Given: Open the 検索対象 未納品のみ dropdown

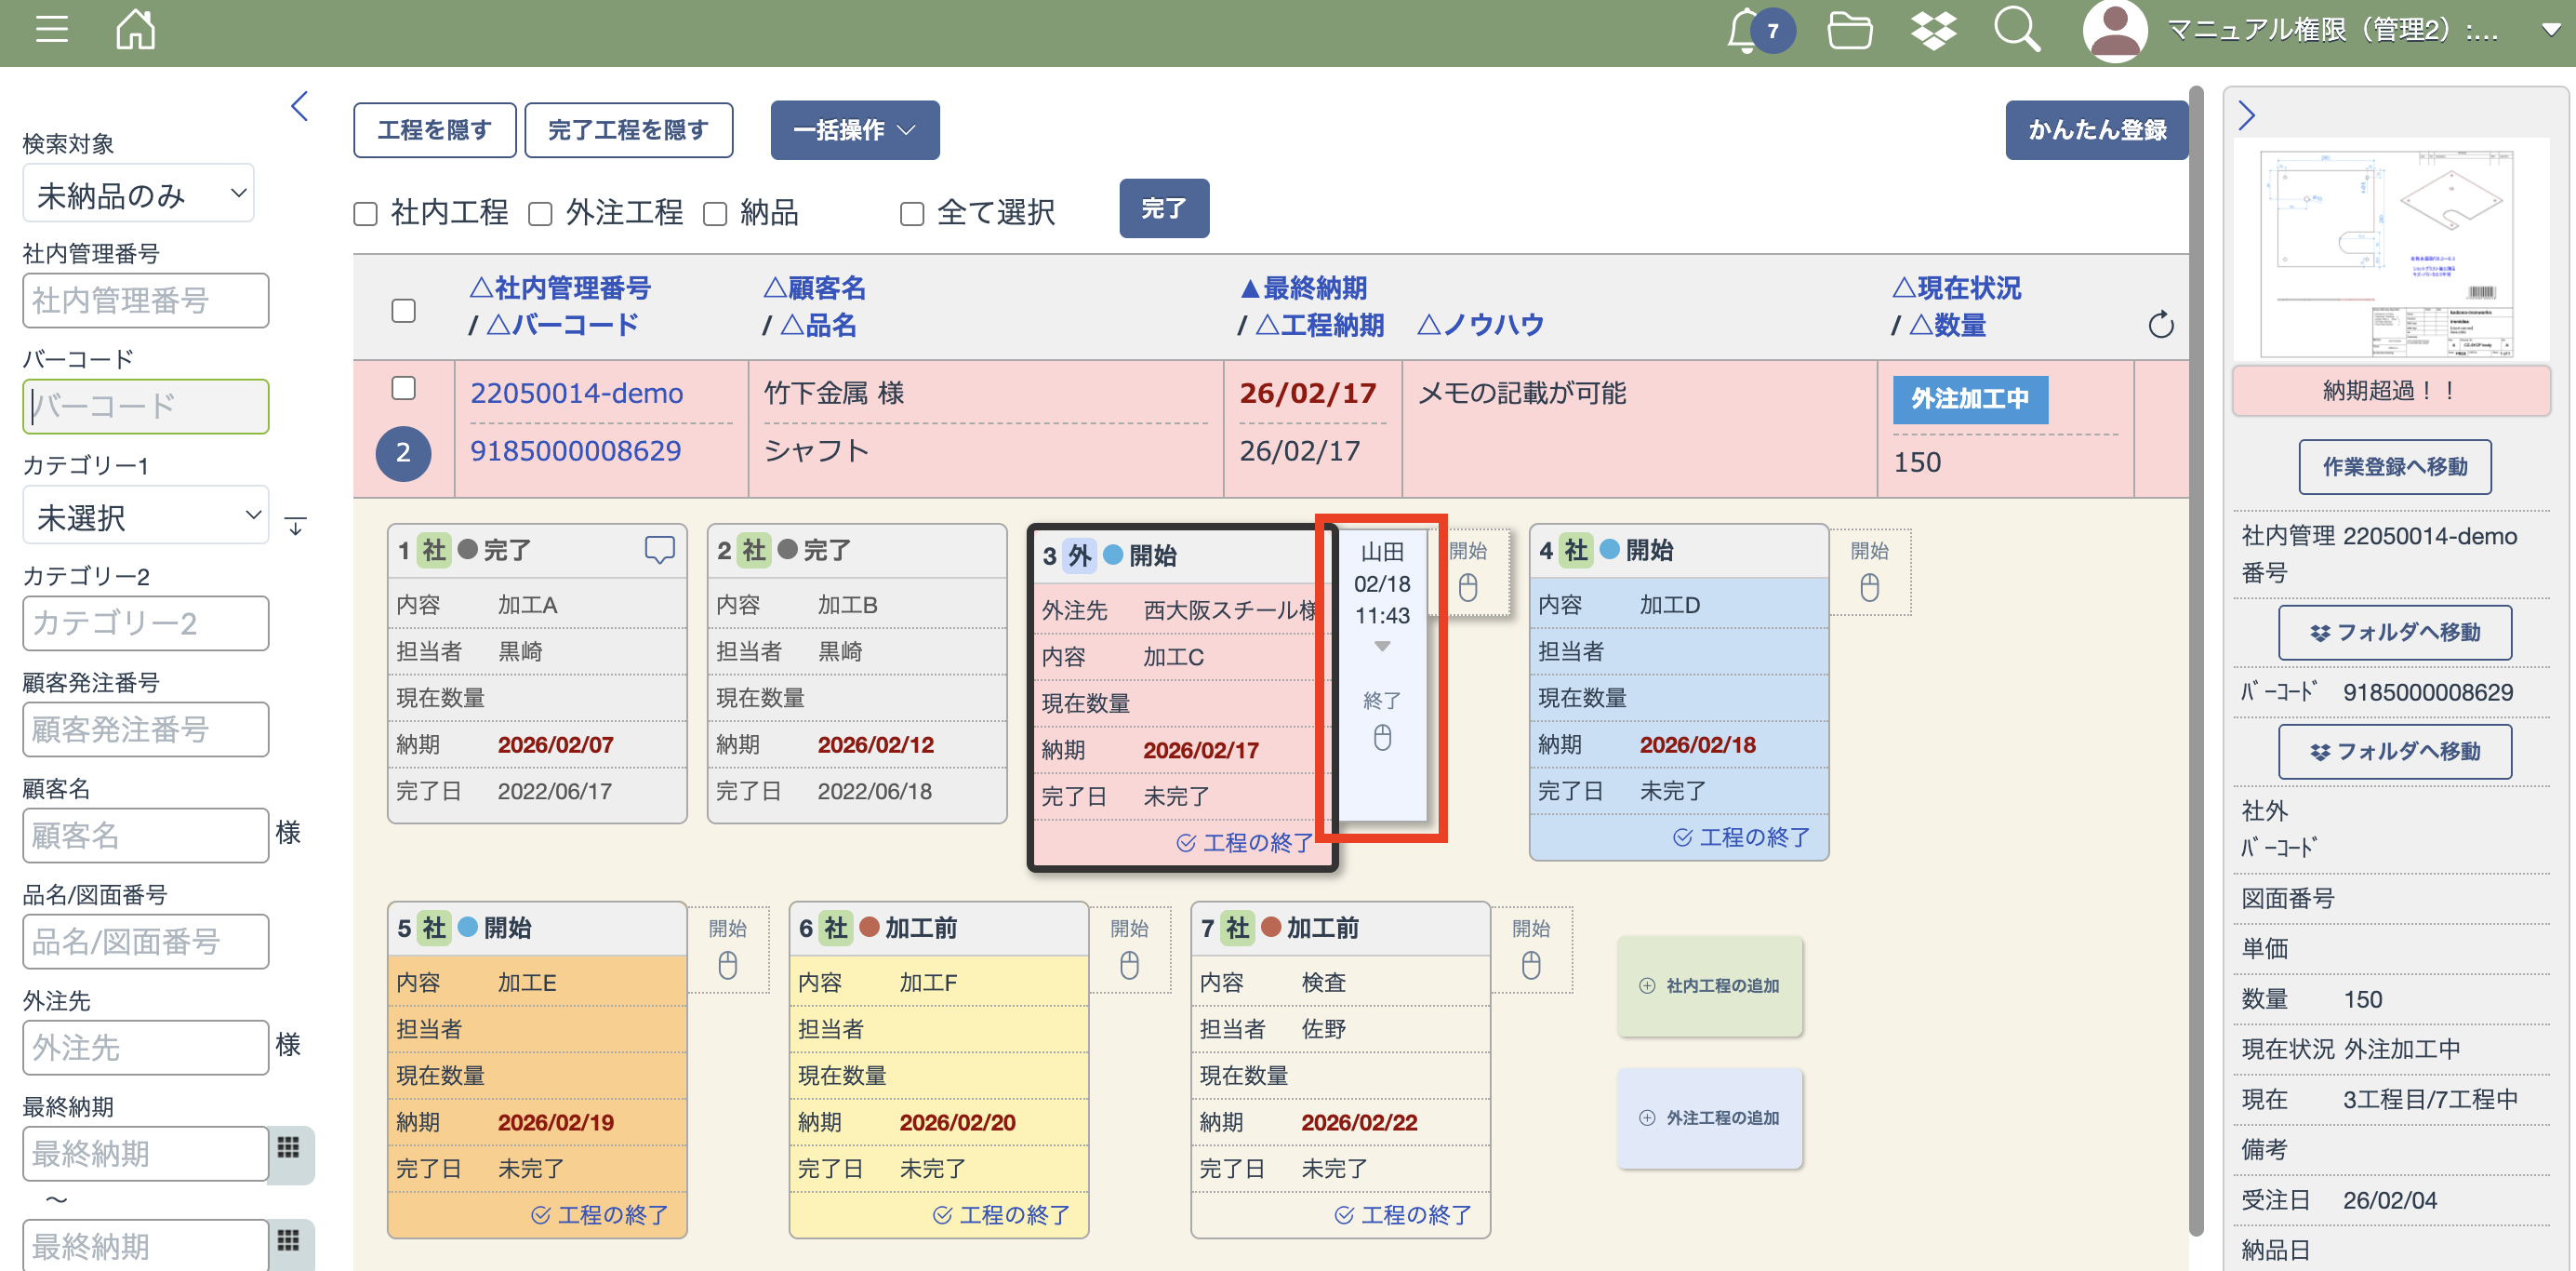Looking at the screenshot, I should pyautogui.click(x=139, y=194).
